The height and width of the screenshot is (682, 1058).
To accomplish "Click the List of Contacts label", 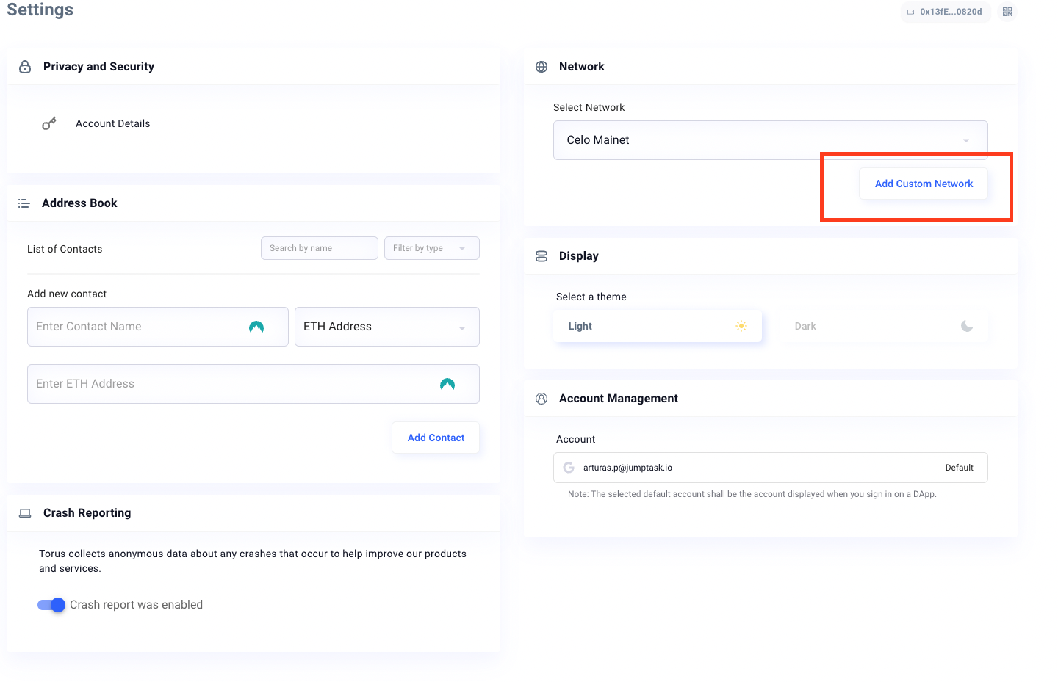I will click(x=65, y=249).
